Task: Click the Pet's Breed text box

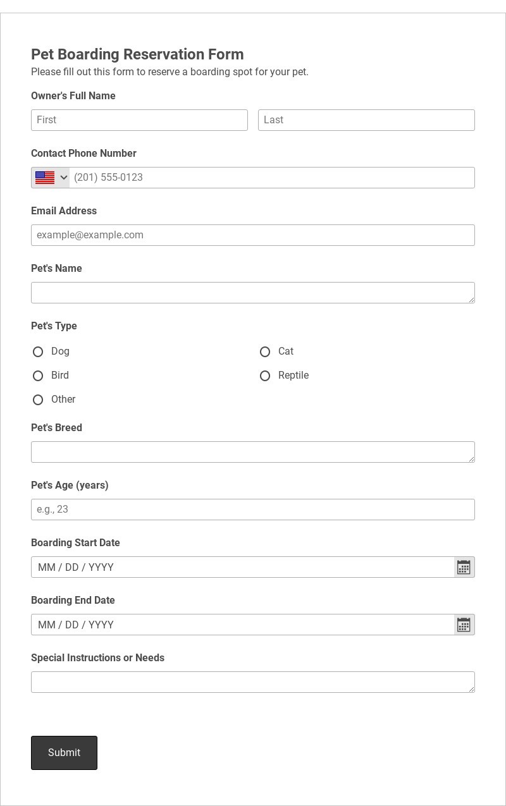Action: click(253, 452)
